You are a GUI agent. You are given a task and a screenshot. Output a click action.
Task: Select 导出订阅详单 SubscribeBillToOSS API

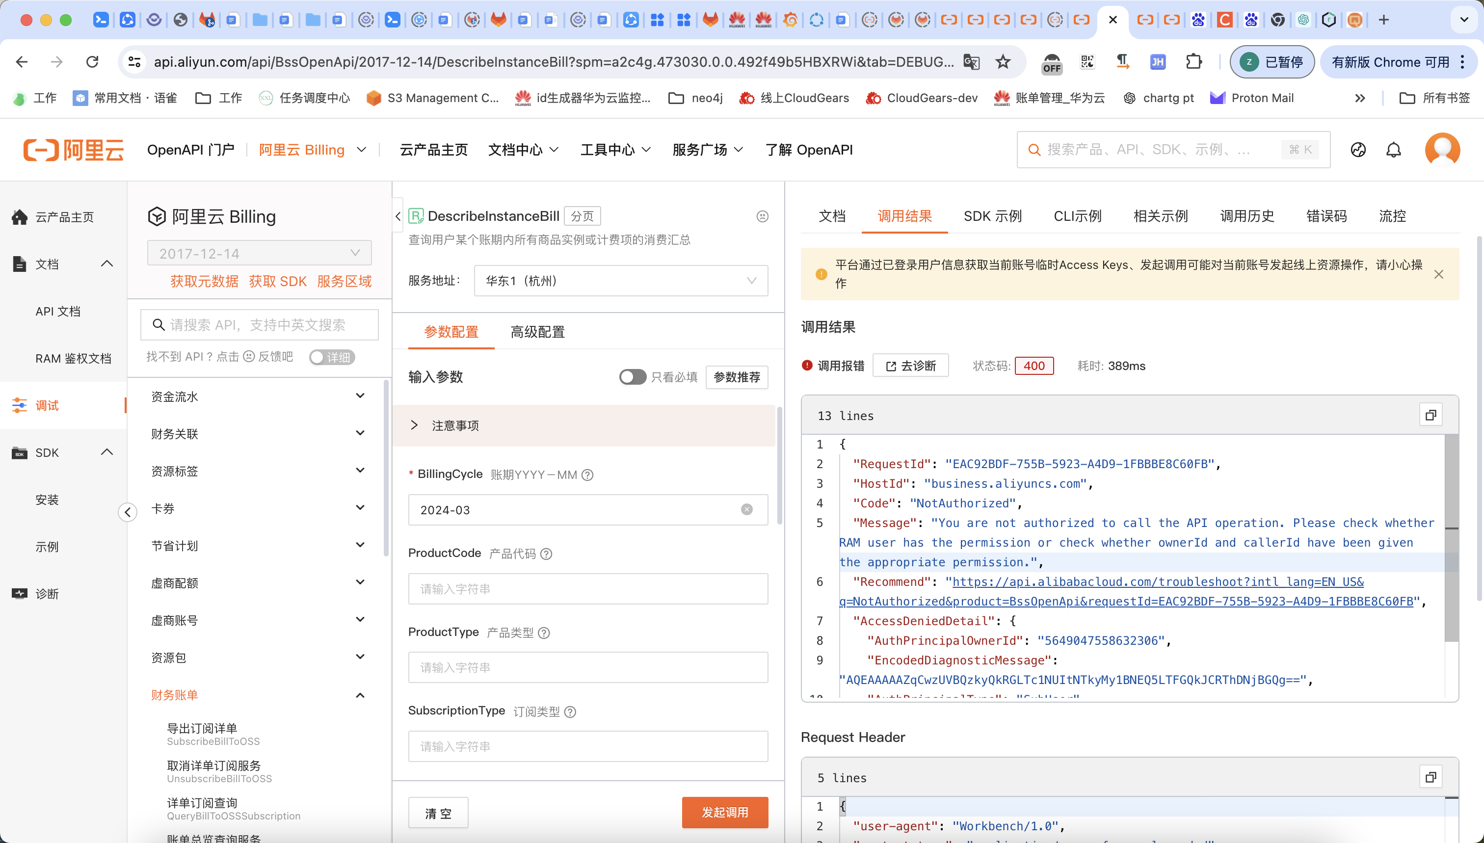tap(213, 734)
